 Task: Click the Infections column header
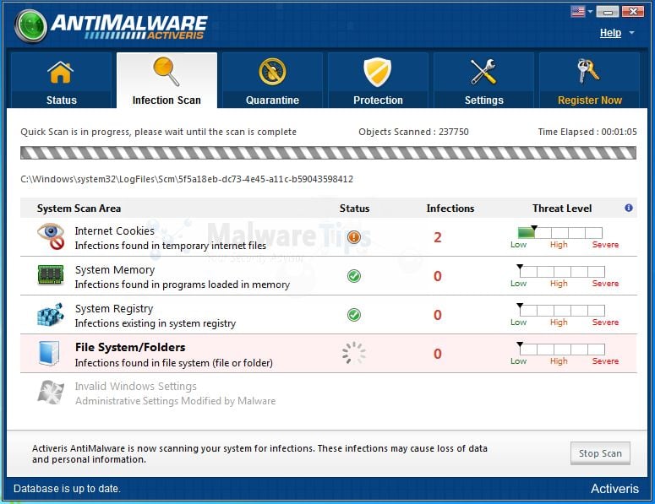[x=450, y=209]
